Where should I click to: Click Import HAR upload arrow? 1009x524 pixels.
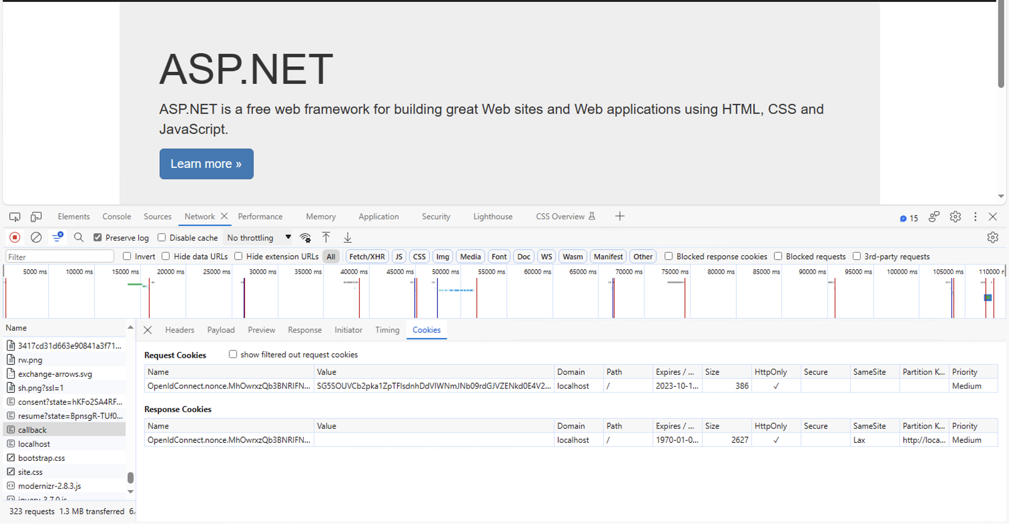point(326,238)
